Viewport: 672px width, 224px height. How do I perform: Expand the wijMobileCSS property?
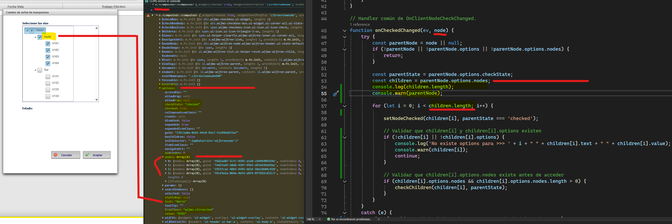pyautogui.click(x=163, y=222)
